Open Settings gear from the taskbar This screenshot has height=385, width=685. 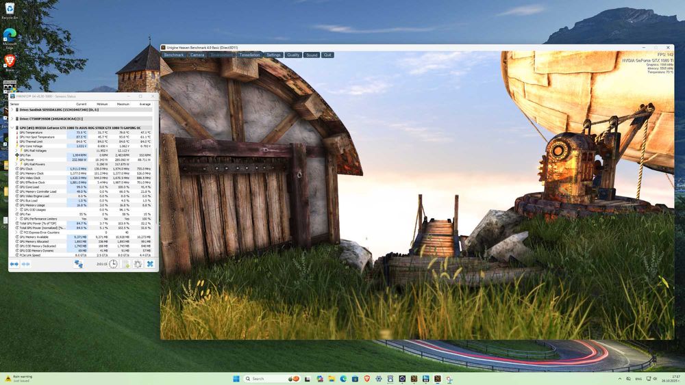(x=378, y=379)
